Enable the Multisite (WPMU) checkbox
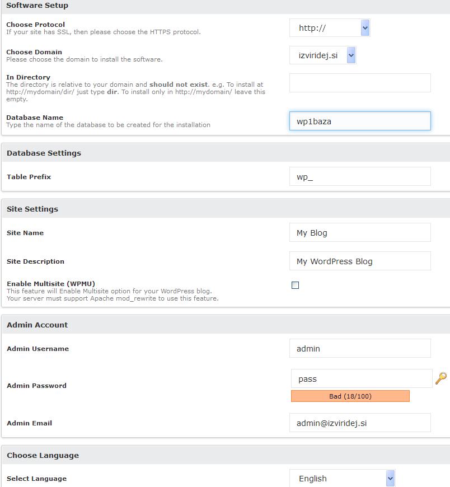This screenshot has width=450, height=487. click(x=295, y=285)
